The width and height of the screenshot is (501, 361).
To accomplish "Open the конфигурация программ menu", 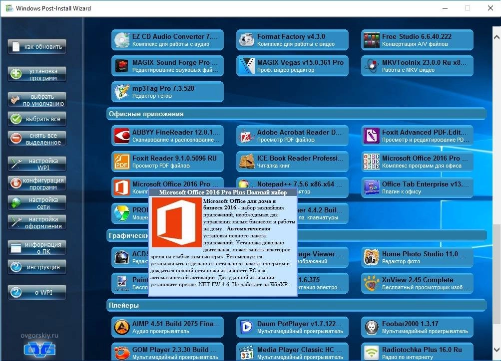I will point(36,183).
